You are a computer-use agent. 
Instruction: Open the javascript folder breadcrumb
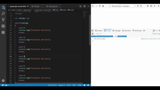point(27,10)
